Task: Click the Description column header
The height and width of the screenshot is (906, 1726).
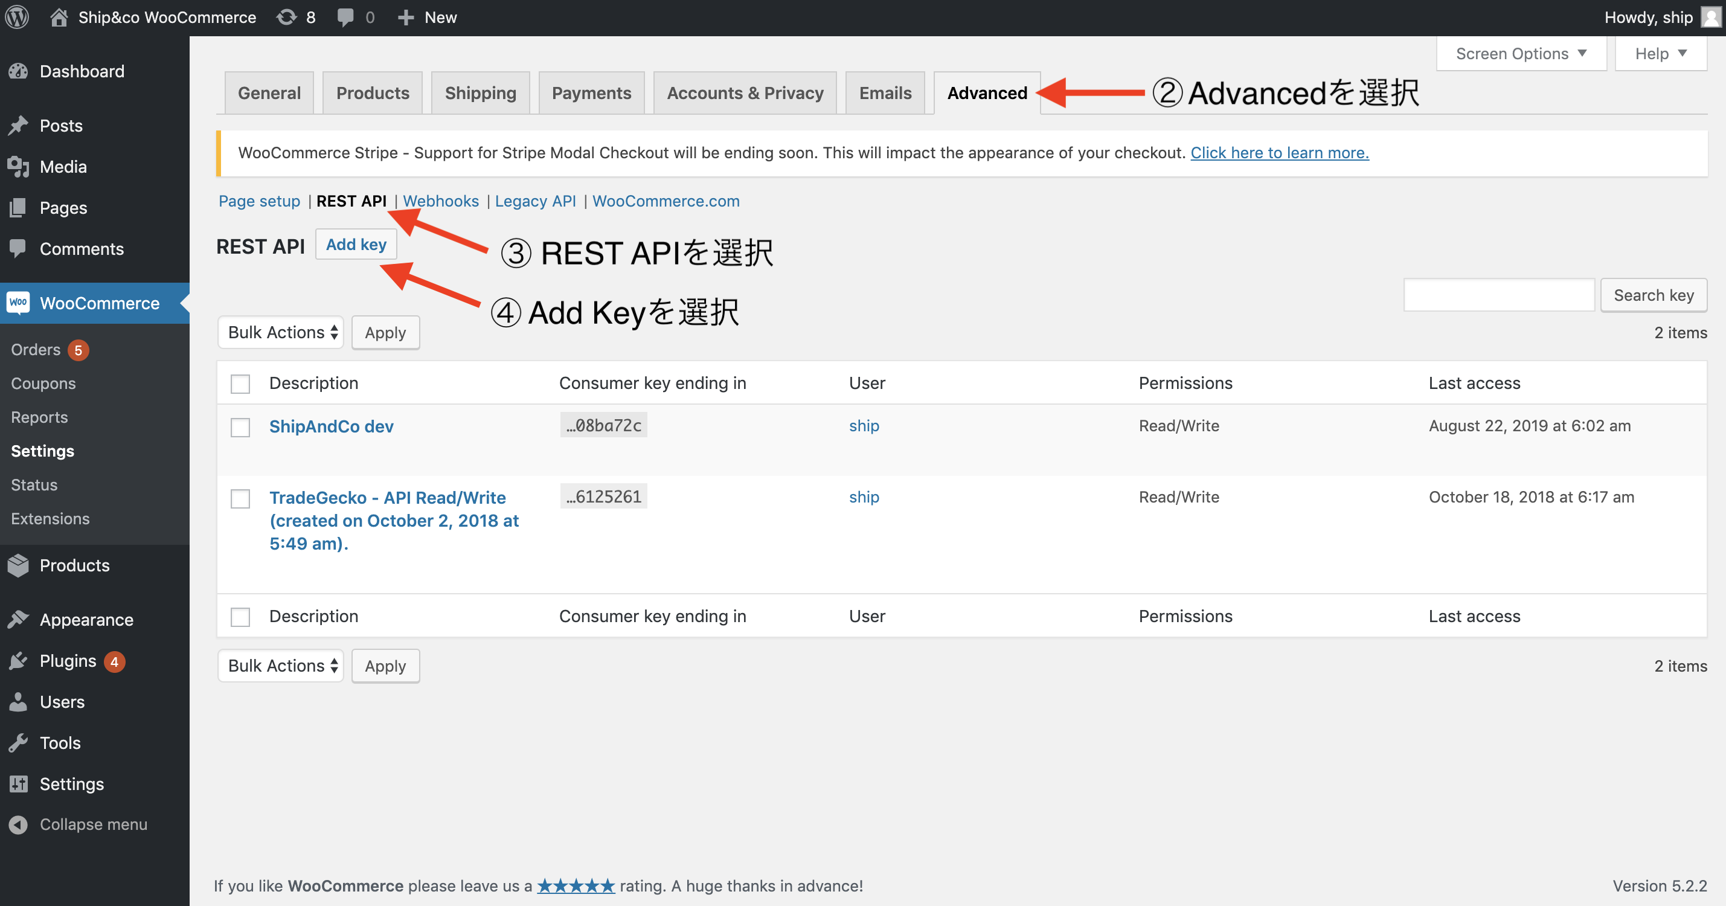Action: pos(313,384)
